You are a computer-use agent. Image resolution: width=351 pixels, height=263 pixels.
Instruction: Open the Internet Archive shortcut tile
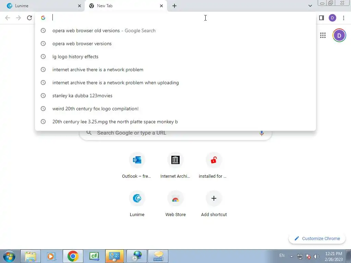175,165
